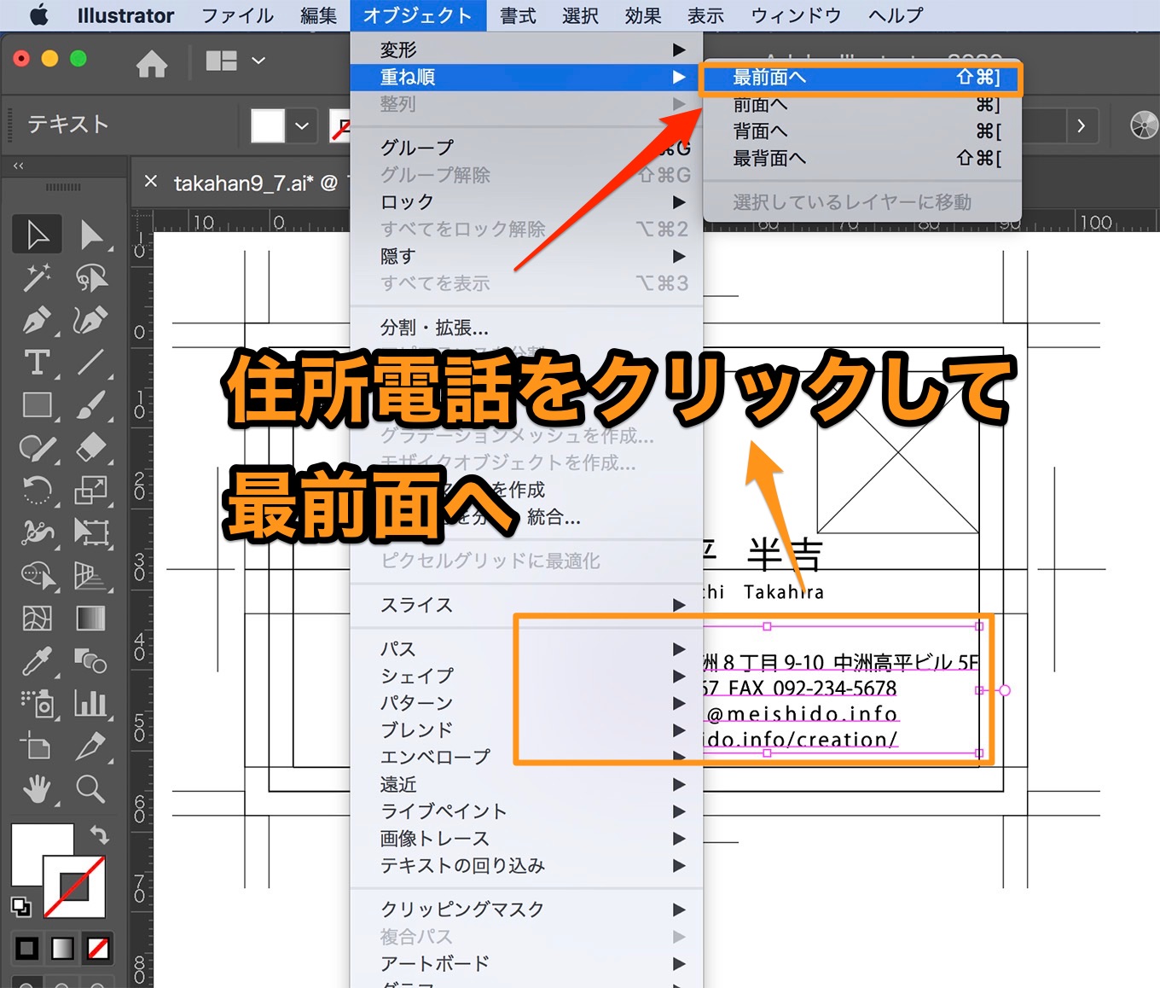Select the Column Graph tool
Viewport: 1160px width, 988px height.
pos(90,703)
